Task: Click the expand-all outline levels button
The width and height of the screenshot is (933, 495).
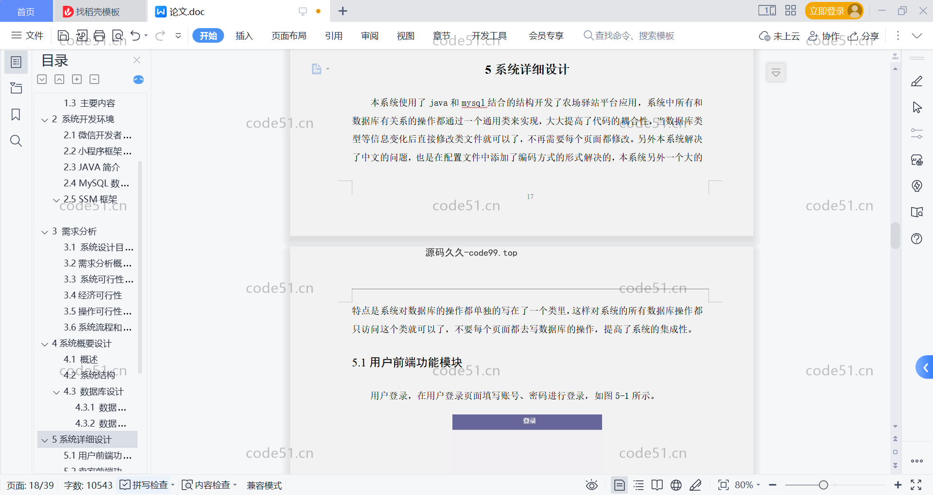Action: click(x=77, y=79)
